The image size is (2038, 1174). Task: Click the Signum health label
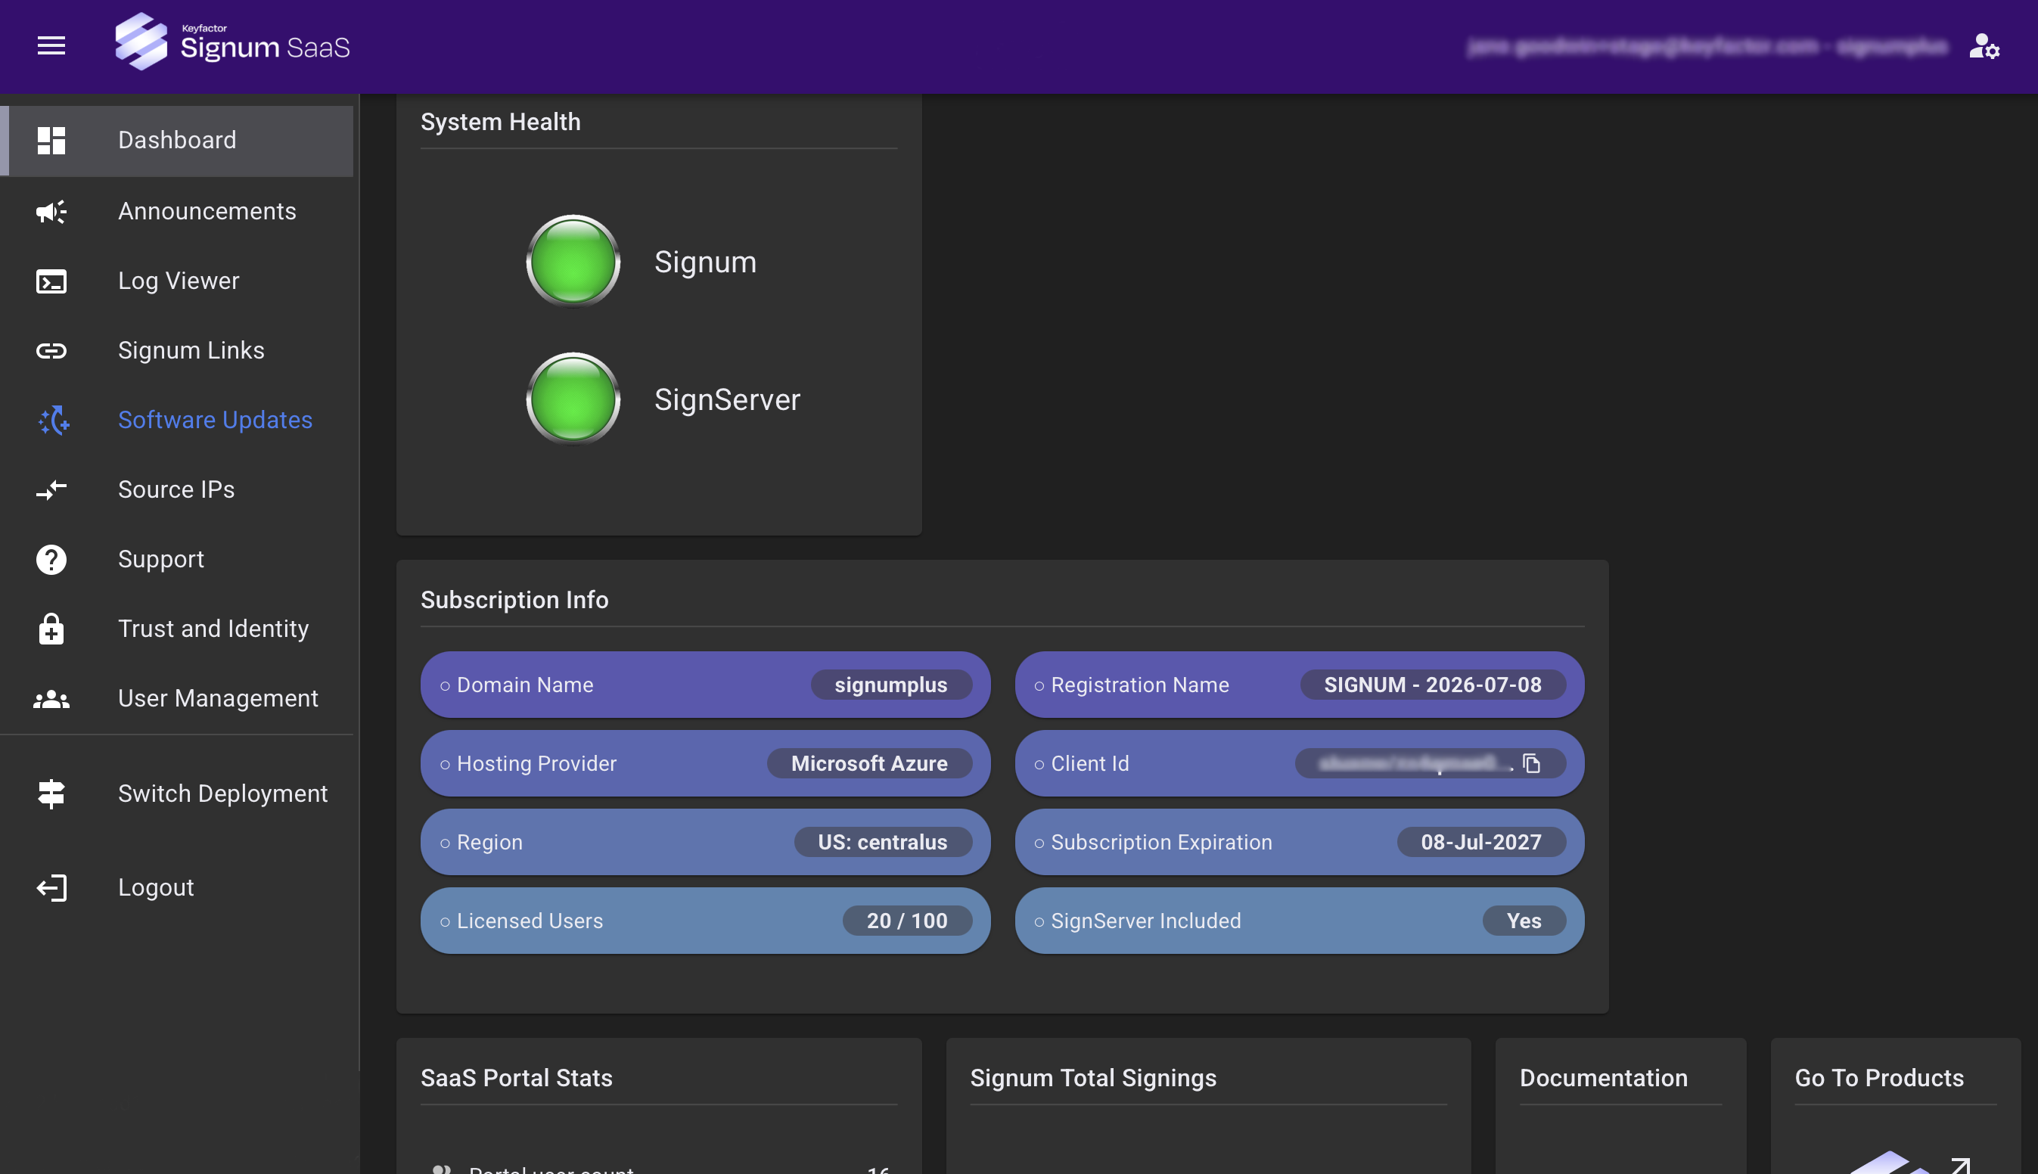pyautogui.click(x=705, y=262)
